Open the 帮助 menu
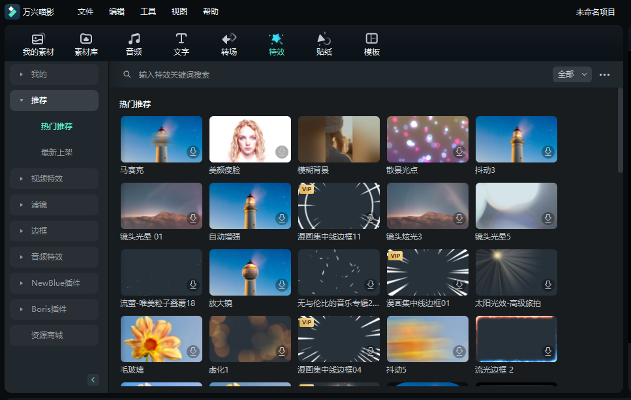 tap(210, 11)
